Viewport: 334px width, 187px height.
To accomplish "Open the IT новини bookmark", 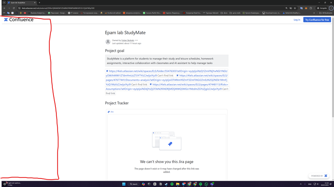I will (73, 13).
